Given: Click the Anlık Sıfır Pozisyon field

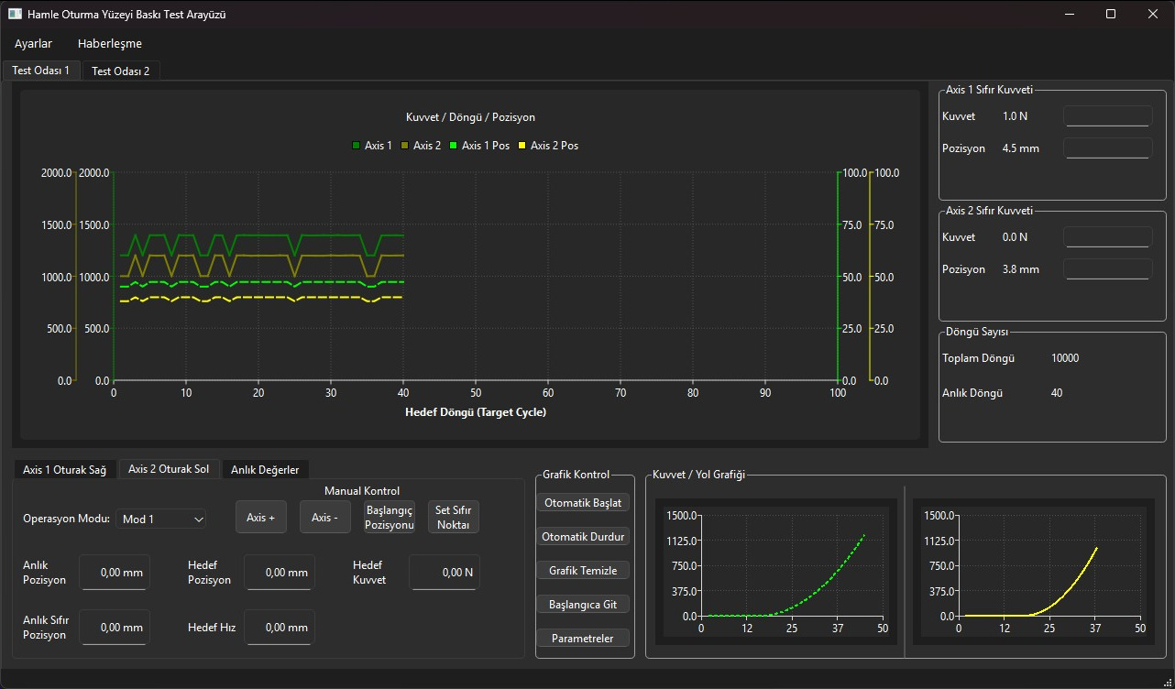Looking at the screenshot, I should tap(115, 628).
